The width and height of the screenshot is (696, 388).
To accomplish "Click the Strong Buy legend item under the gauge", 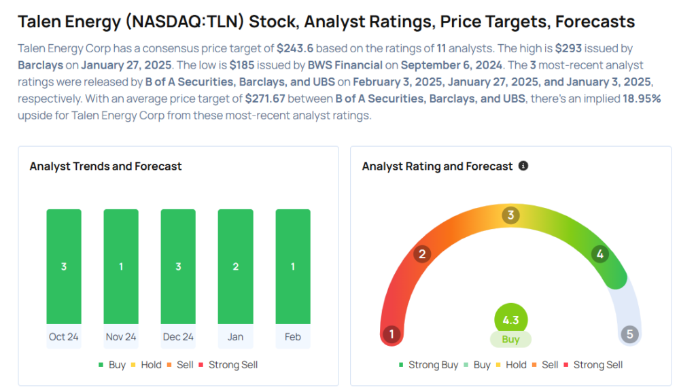I will (x=428, y=365).
